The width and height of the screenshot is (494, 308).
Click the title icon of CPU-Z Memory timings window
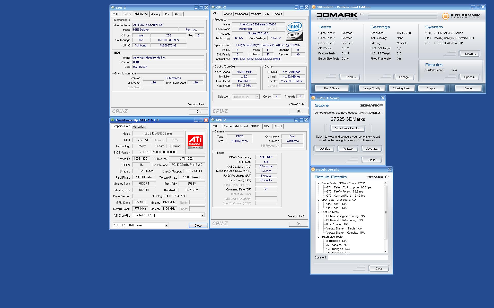click(213, 120)
